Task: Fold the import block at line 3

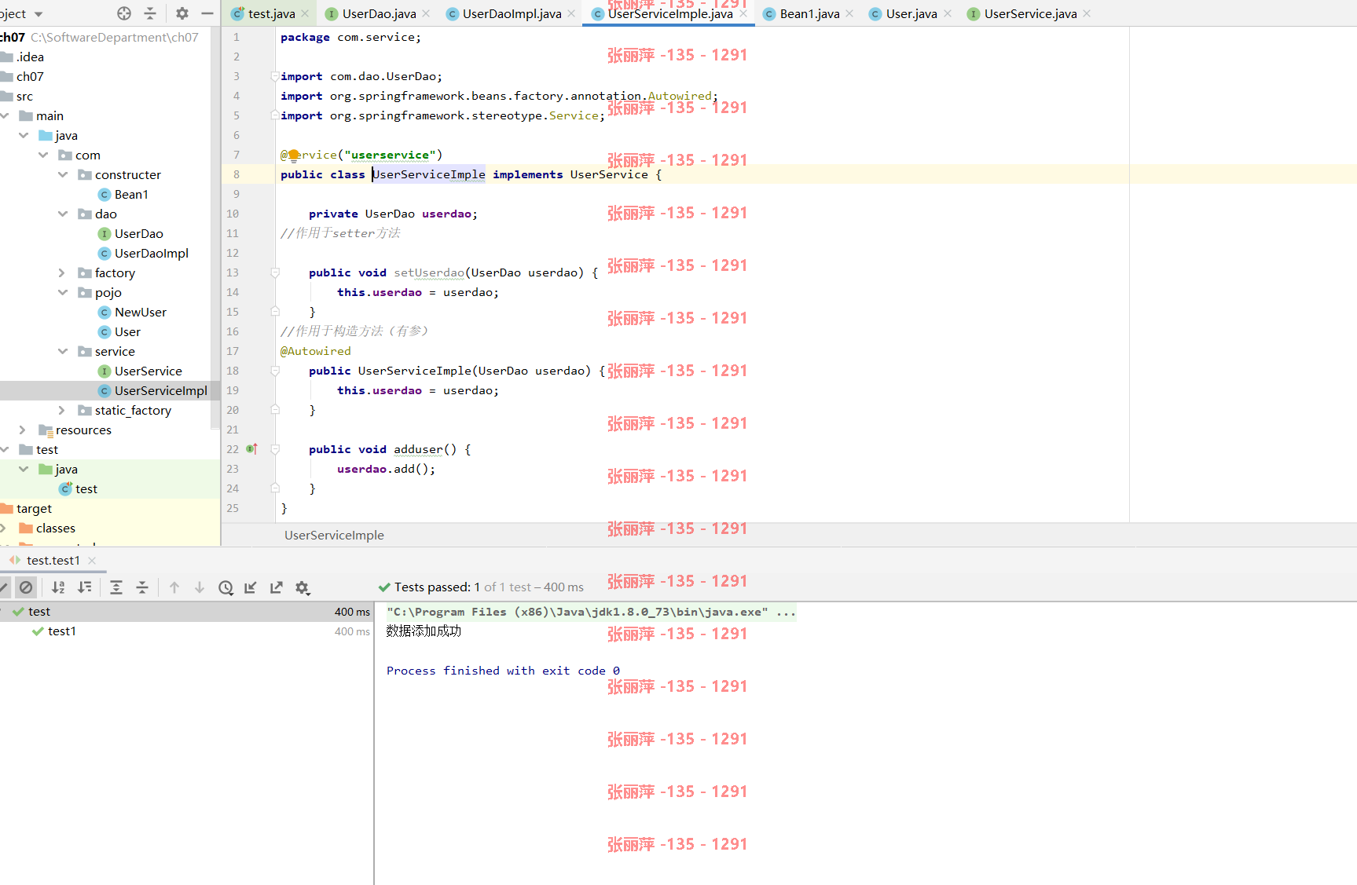Action: point(275,76)
